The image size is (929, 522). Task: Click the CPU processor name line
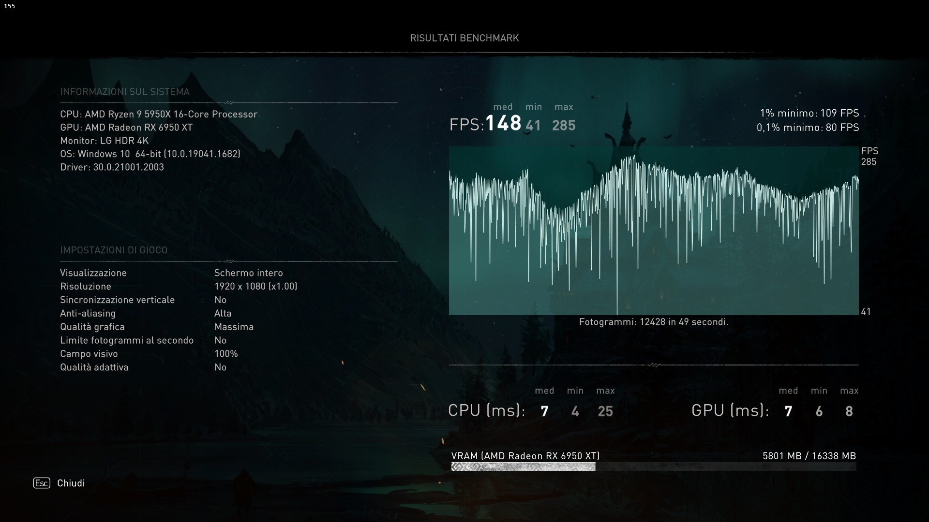(159, 114)
